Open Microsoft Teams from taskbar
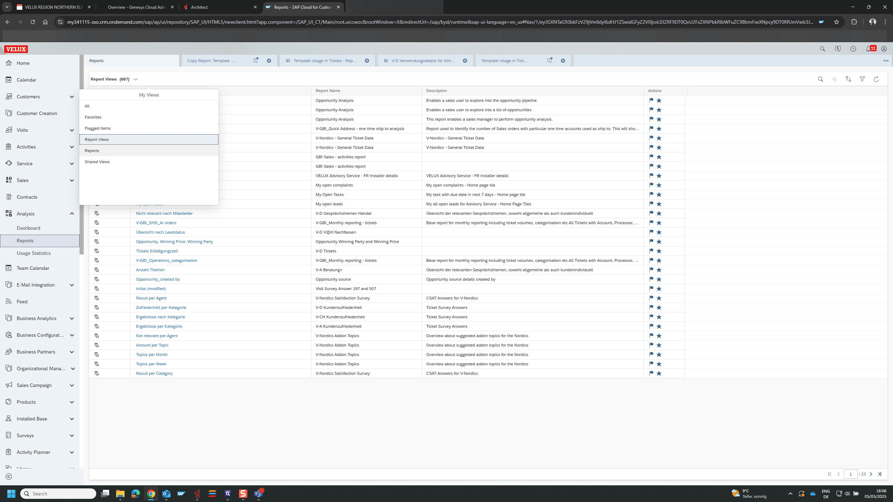The height and width of the screenshot is (502, 893). tap(258, 493)
